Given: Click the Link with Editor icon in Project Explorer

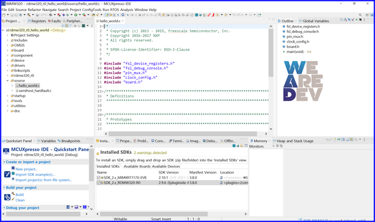Looking at the screenshot, I should (x=67, y=26).
